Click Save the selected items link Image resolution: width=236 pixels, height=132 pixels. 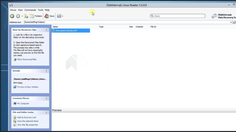(28, 121)
